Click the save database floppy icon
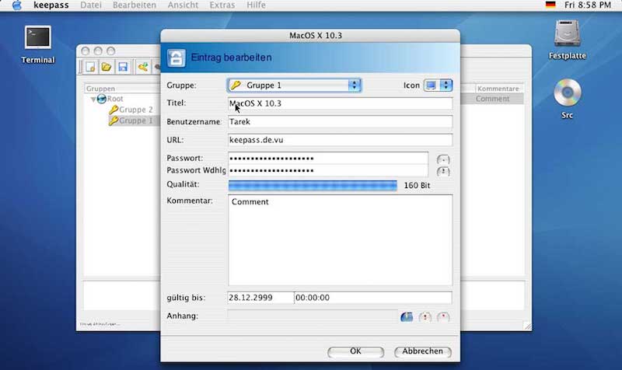Viewport: 622px width, 370px height. coord(123,67)
